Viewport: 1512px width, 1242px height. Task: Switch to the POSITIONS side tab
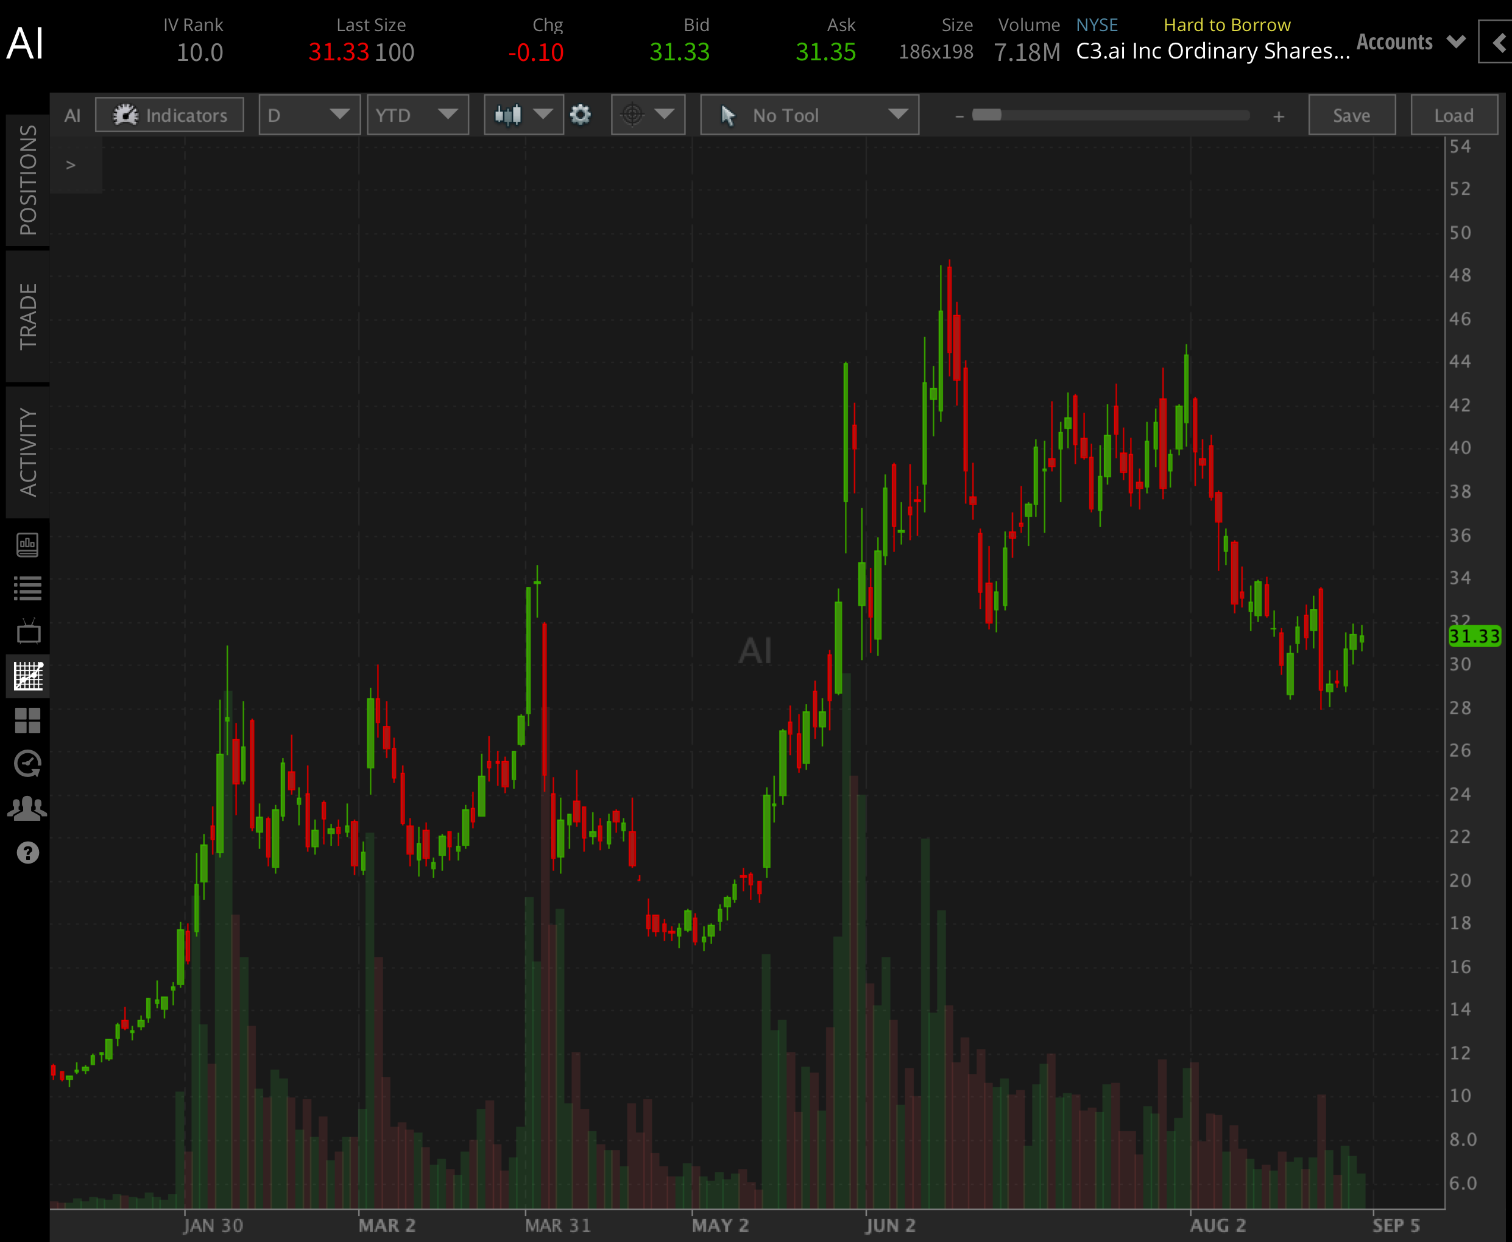pos(28,180)
